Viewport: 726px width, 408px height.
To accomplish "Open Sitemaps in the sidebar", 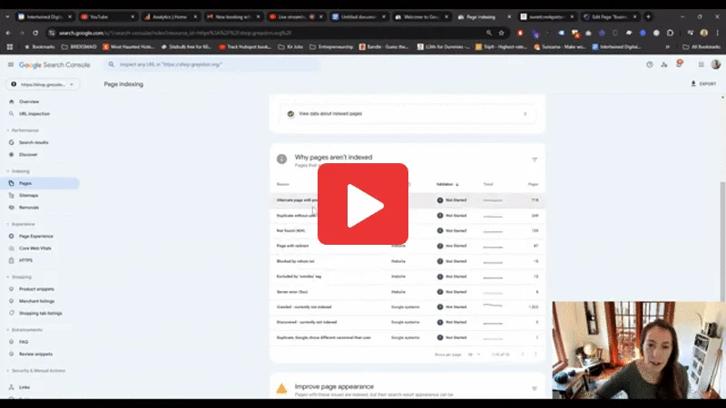I will click(x=29, y=195).
